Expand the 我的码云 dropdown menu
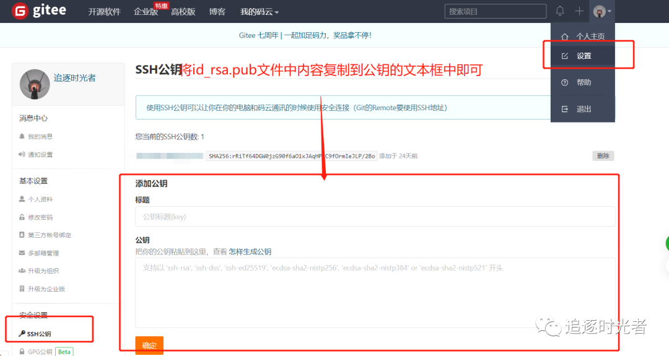This screenshot has width=669, height=356. [x=259, y=12]
